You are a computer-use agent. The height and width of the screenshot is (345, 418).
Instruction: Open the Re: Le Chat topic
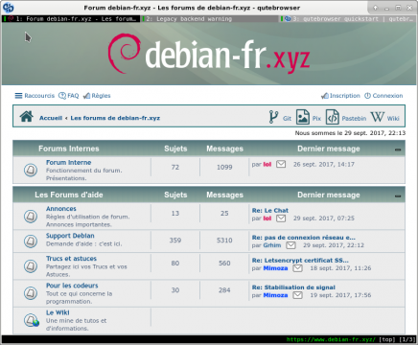(270, 211)
